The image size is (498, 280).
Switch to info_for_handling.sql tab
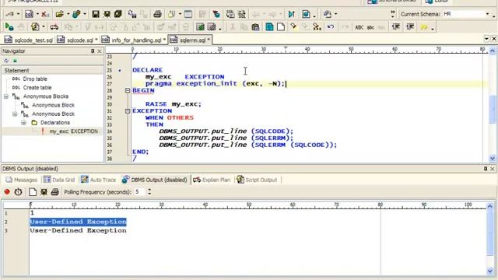(x=134, y=40)
